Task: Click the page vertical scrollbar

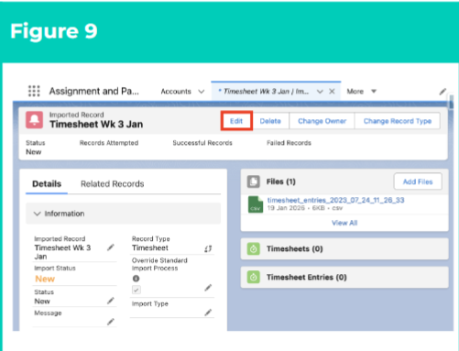Action: click(x=451, y=102)
